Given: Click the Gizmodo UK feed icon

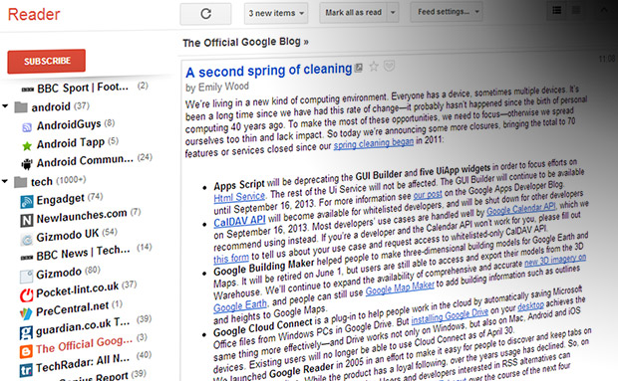Looking at the screenshot, I should click(26, 239).
